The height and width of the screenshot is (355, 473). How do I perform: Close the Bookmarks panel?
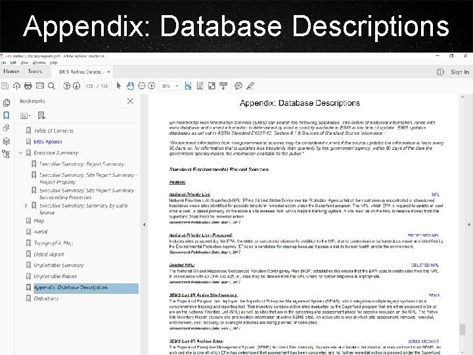(130, 101)
